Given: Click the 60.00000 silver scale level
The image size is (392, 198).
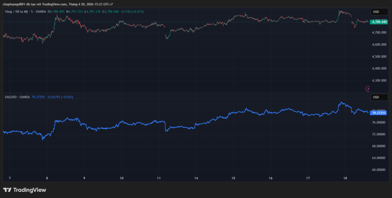Looking at the screenshot, I should coord(378,170).
